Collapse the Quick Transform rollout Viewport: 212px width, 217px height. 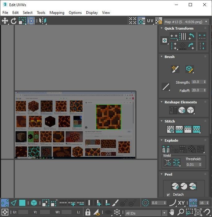tap(162, 28)
